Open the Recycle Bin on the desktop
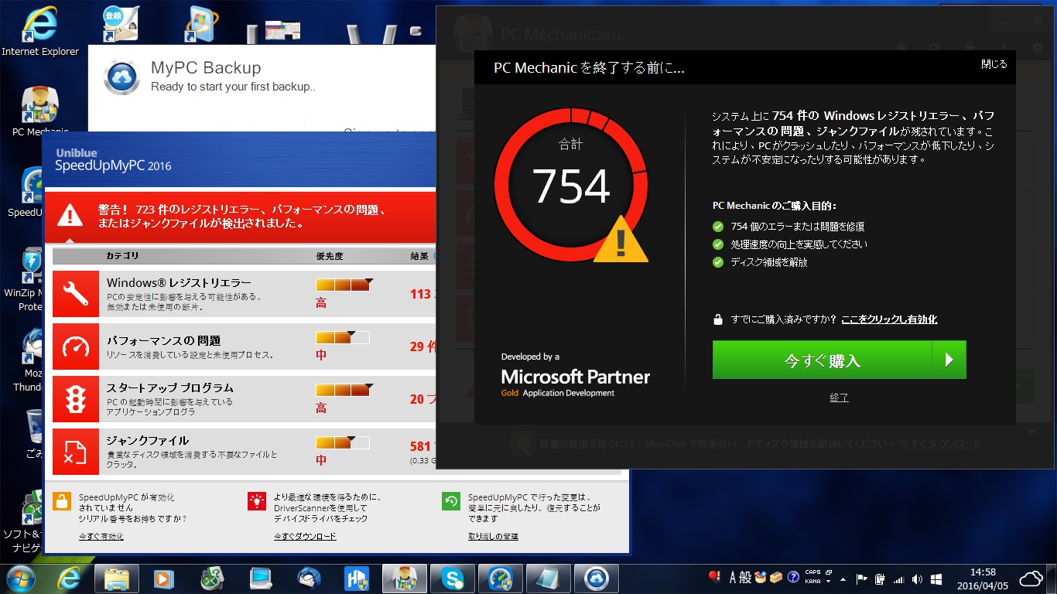 [x=35, y=433]
